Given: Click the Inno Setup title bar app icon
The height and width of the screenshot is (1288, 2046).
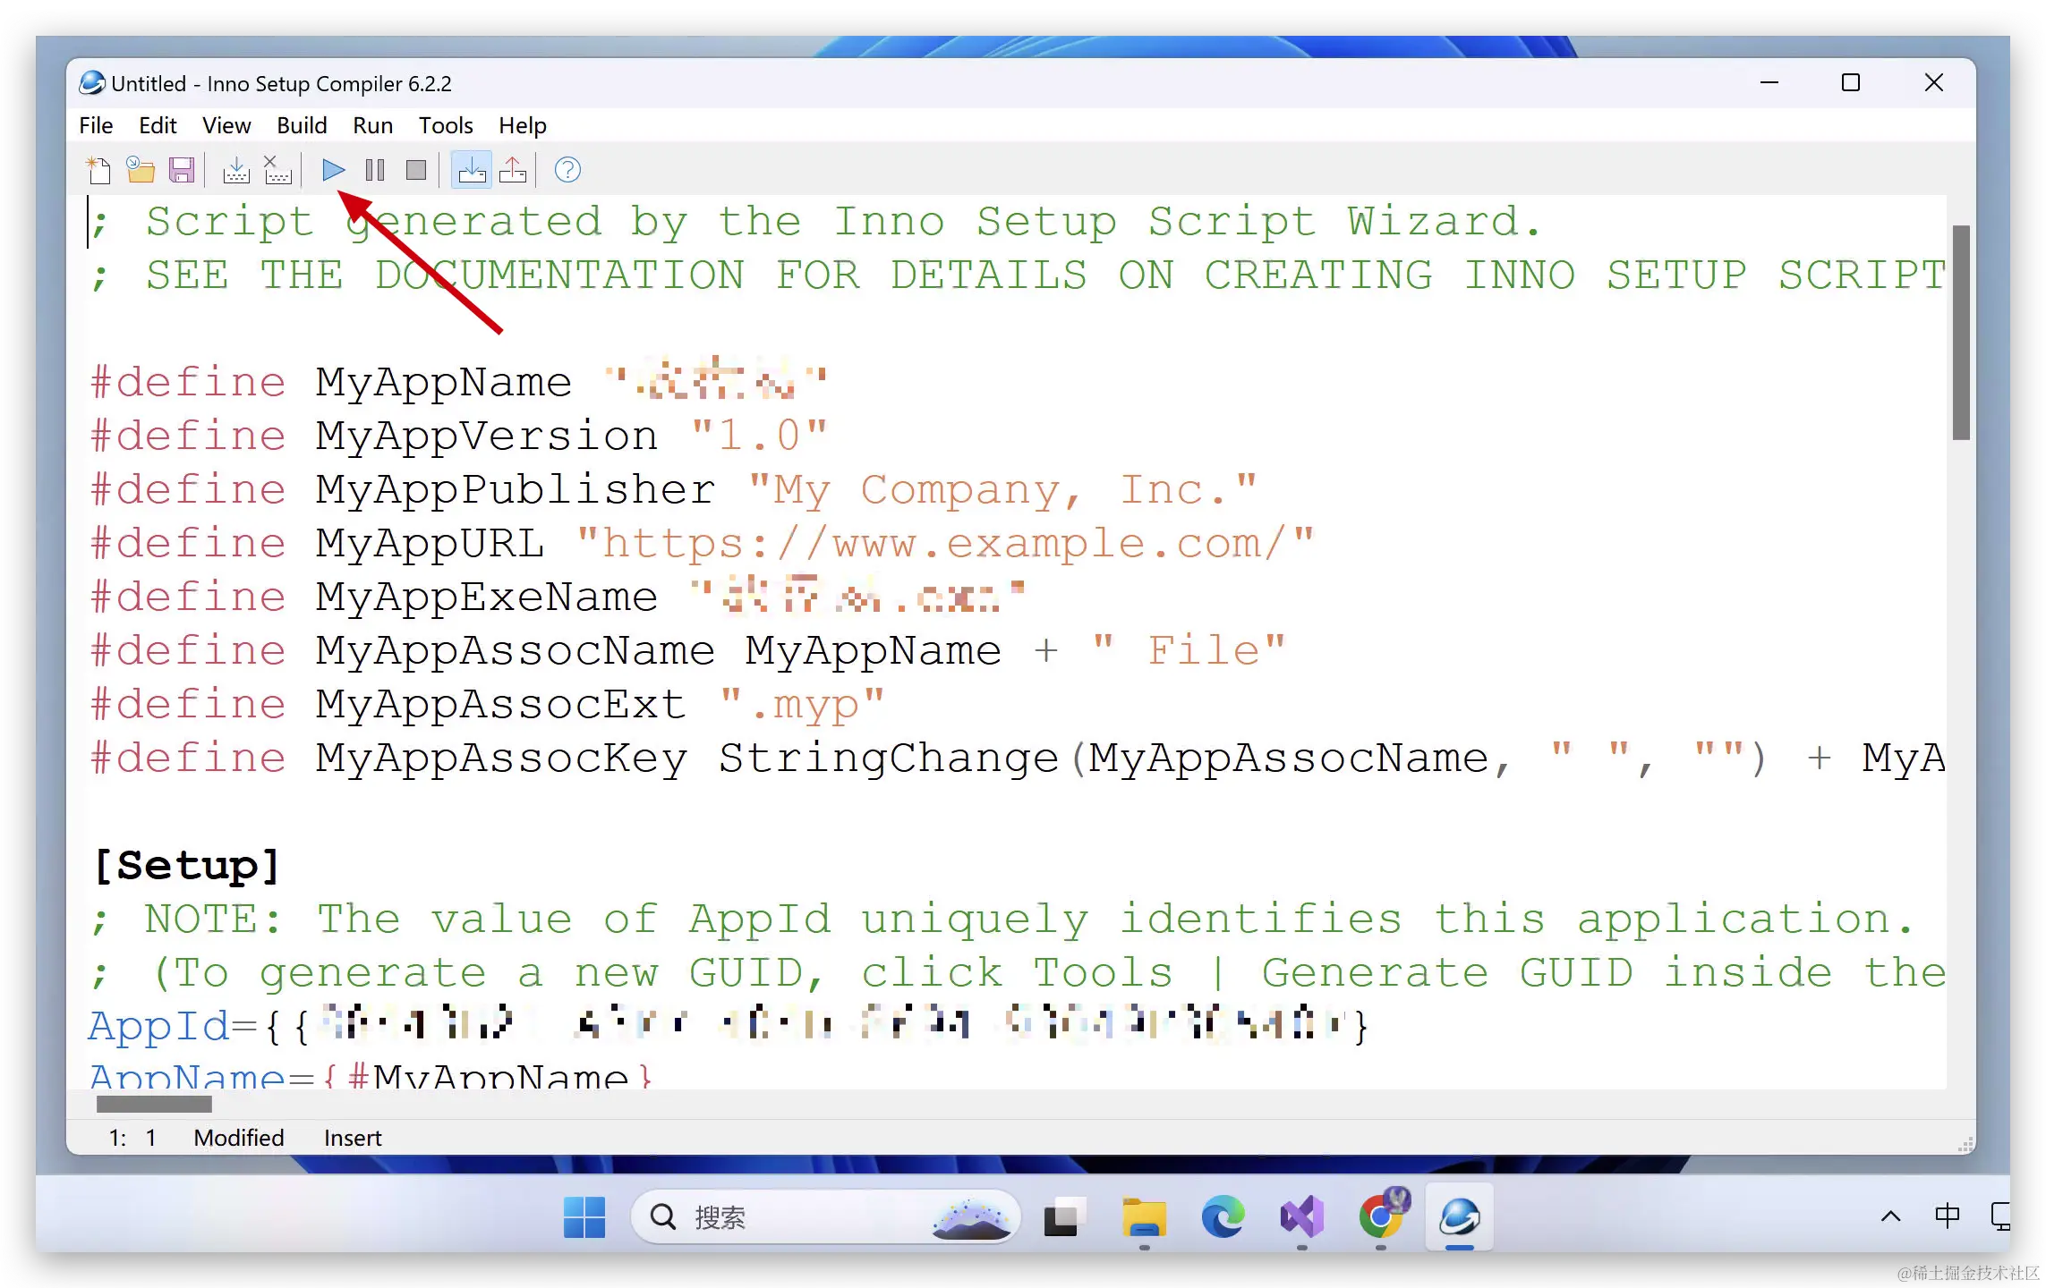Looking at the screenshot, I should click(91, 83).
